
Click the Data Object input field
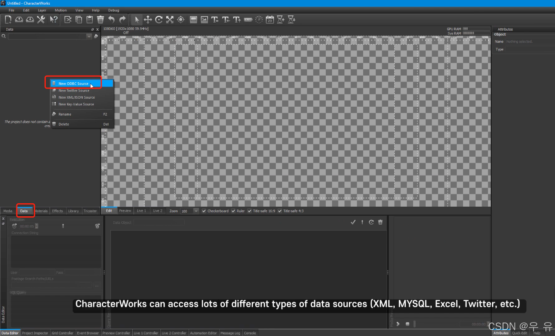159,223
